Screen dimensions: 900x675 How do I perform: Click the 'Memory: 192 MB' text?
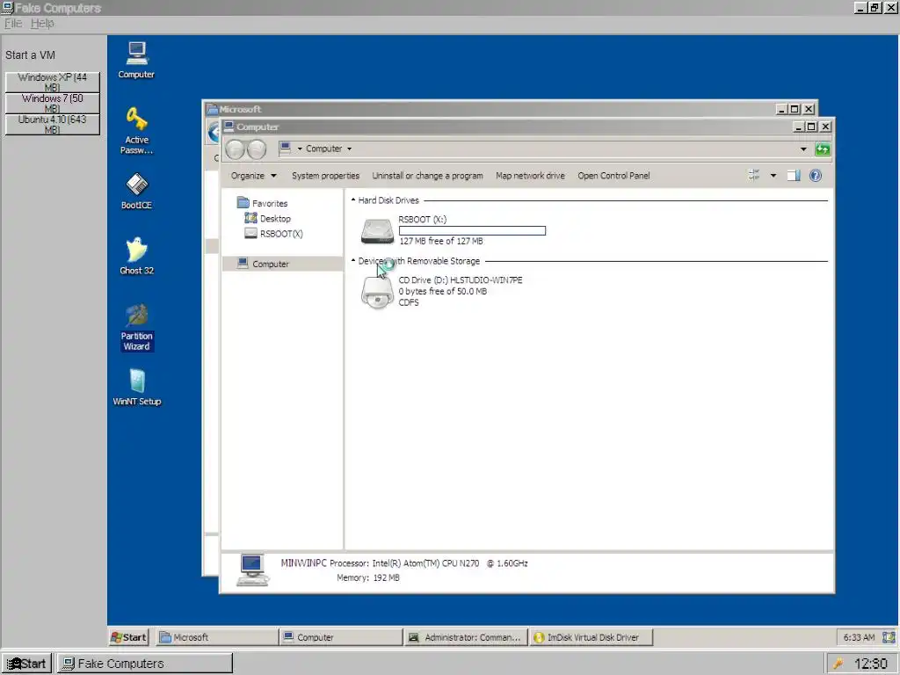point(368,578)
